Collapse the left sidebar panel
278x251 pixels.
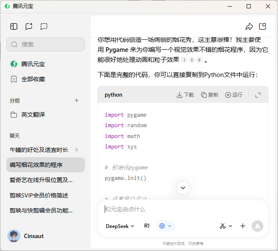[x=14, y=26]
